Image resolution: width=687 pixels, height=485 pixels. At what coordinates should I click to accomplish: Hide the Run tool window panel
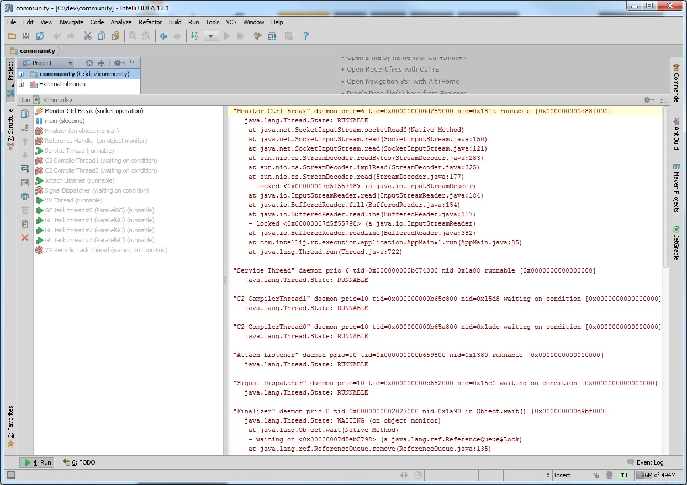[663, 100]
